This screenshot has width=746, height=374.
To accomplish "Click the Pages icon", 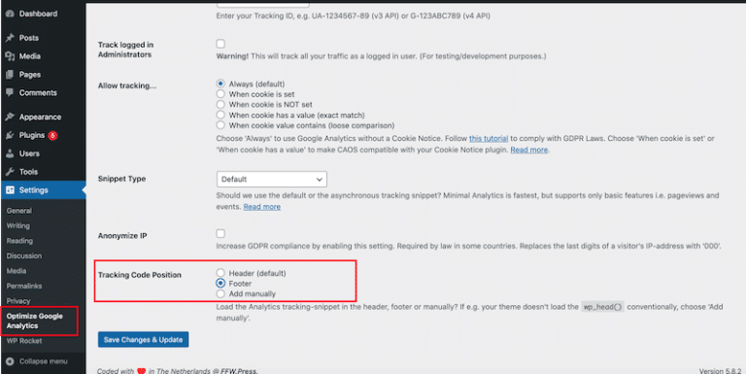I will coord(10,75).
